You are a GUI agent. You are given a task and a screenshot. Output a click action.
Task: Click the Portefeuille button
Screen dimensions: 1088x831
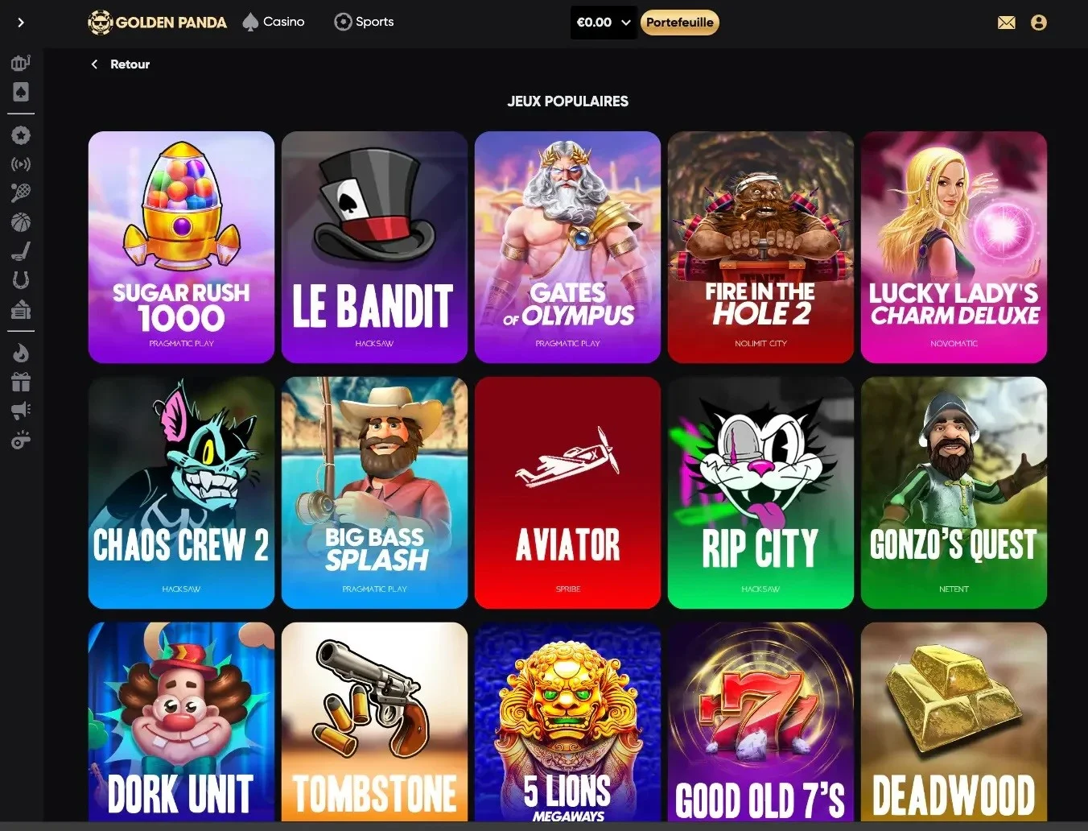click(x=680, y=23)
